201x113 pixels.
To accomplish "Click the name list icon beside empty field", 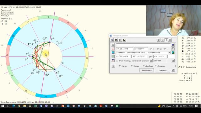I will 113,45.
